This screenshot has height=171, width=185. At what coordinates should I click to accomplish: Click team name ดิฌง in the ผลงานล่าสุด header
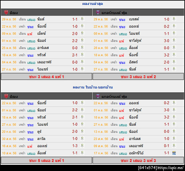tap(14, 13)
